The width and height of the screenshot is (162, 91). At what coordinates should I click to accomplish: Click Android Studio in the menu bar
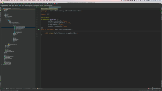coord(7,1)
